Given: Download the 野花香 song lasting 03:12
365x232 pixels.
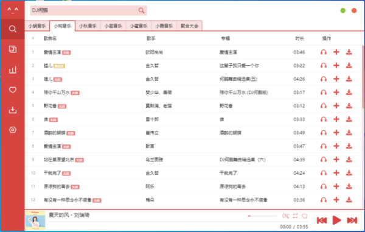Looking at the screenshot, I should pos(349,106).
